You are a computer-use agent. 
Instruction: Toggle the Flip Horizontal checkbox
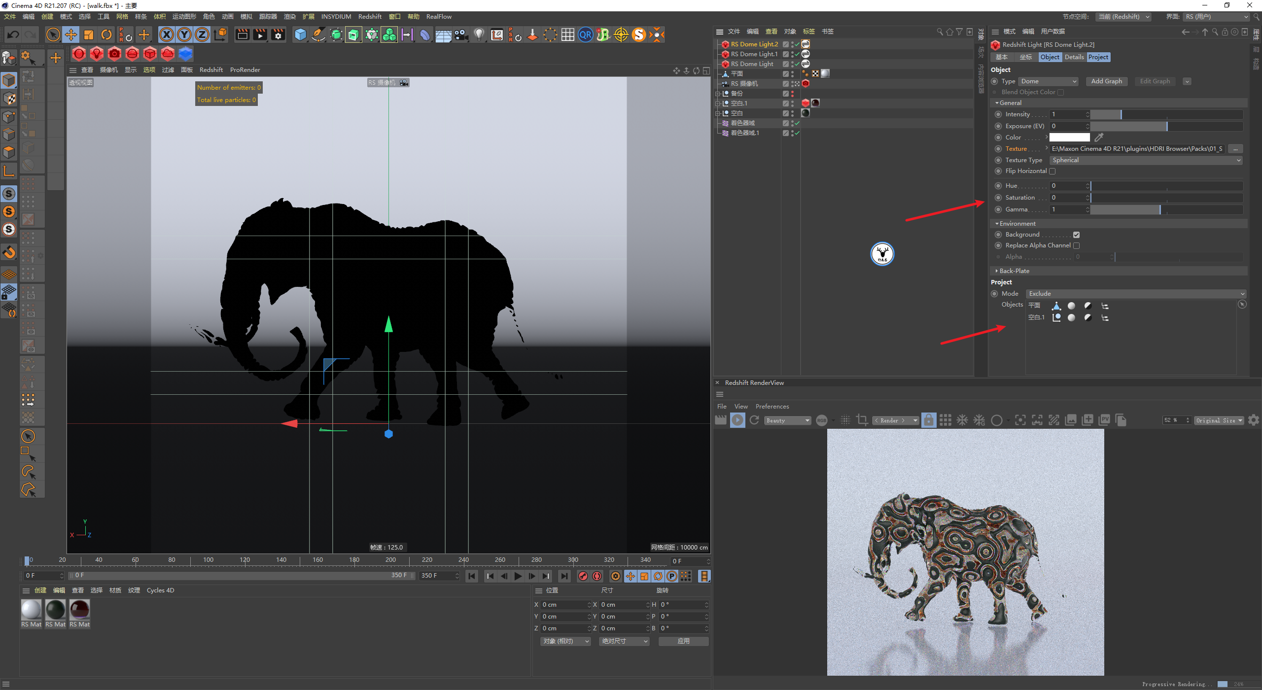[x=1052, y=172]
